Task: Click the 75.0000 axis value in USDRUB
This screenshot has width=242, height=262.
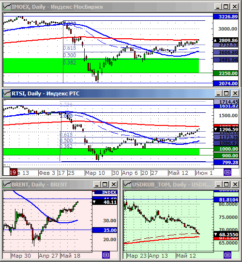Action: pyautogui.click(x=228, y=217)
